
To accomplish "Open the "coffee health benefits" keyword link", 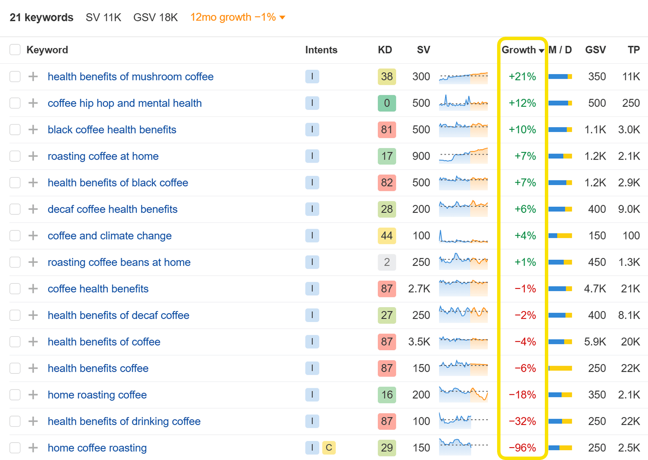I will coord(98,289).
